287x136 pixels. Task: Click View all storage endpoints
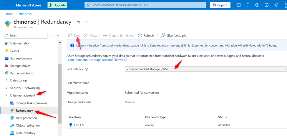tap(130, 102)
